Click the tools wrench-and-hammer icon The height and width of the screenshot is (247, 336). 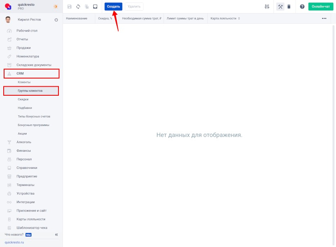(x=280, y=7)
